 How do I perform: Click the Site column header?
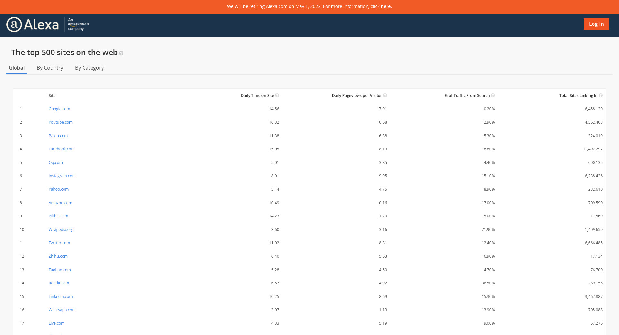[52, 96]
